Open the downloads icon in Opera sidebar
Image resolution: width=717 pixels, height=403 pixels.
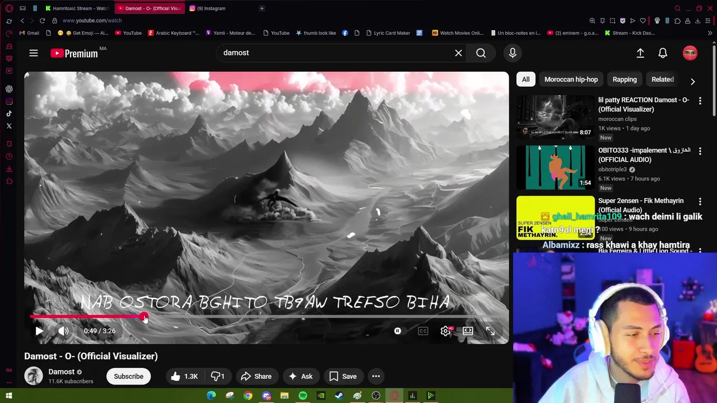tap(9, 168)
